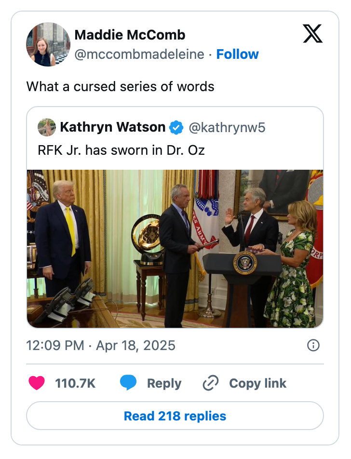The image size is (351, 459).
Task: Click @kathrynw5's handle in the quoted tweet
Action: tap(227, 127)
